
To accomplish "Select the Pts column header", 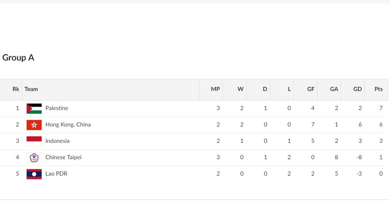I will (379, 89).
